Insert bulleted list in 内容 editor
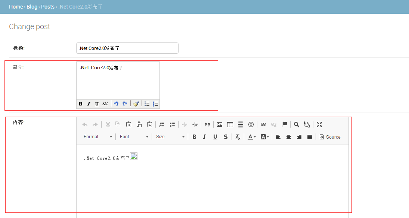409x218 pixels. pos(172,124)
